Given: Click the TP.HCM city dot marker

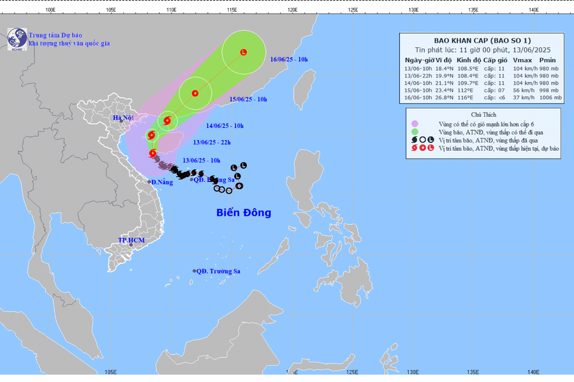Looking at the screenshot, I should pyautogui.click(x=131, y=245).
